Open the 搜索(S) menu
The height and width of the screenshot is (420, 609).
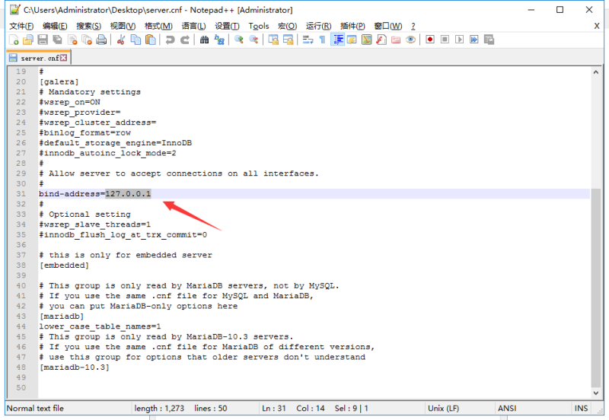coord(88,26)
